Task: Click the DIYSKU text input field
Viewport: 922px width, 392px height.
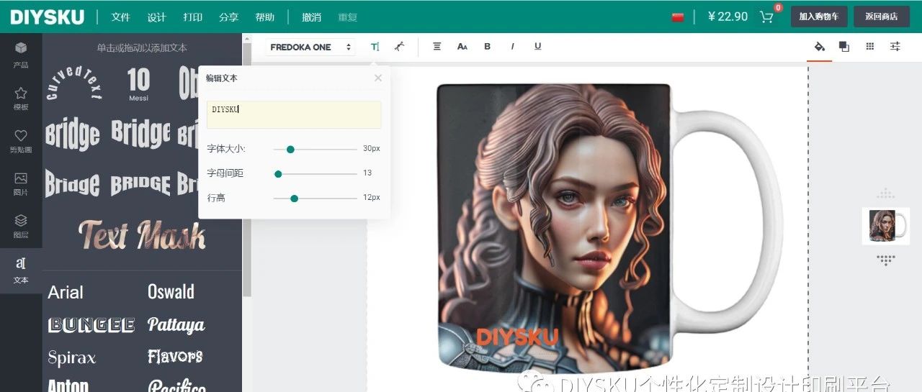Action: pos(294,115)
